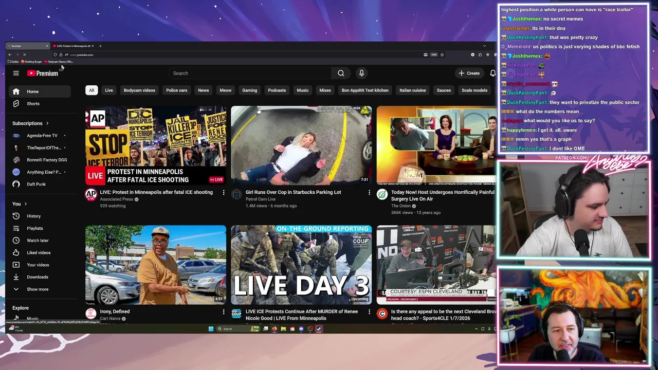The height and width of the screenshot is (370, 658).
Task: Start voice search with the microphone icon
Action: coord(361,73)
